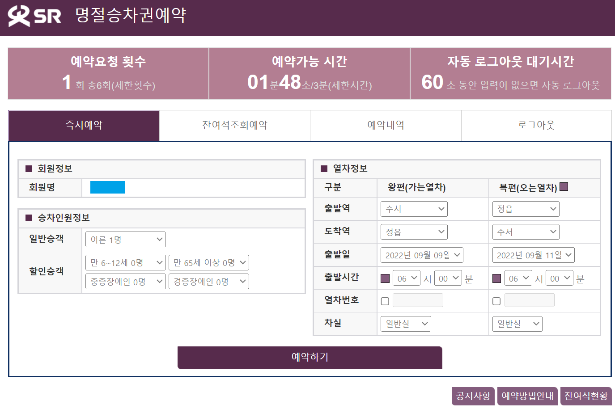Open the age 65+ discount passenger dropdown
The image size is (615, 413).
point(208,263)
